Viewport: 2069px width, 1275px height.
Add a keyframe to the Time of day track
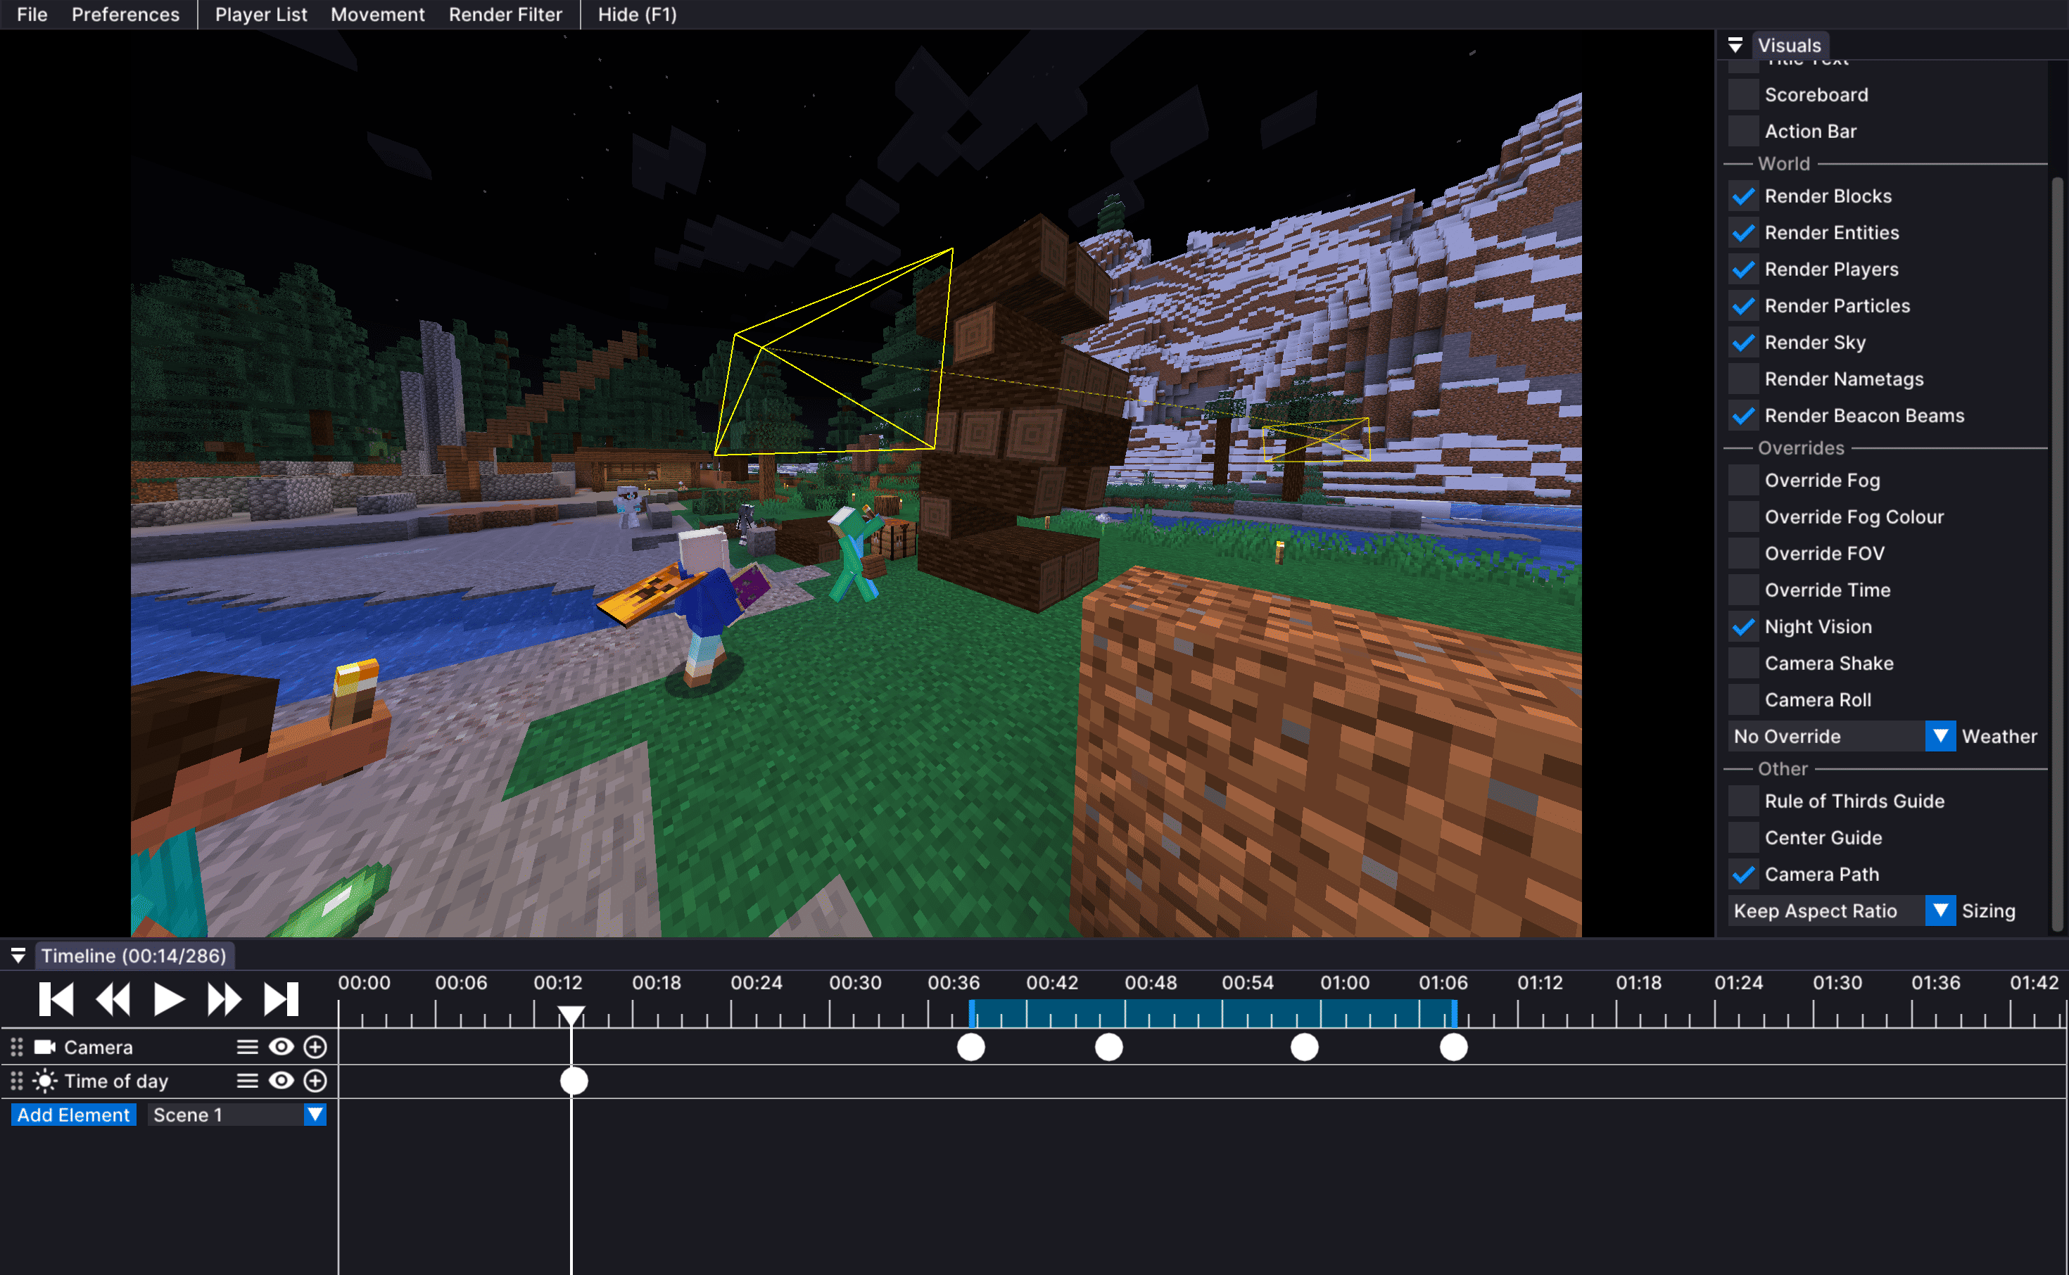point(315,1081)
